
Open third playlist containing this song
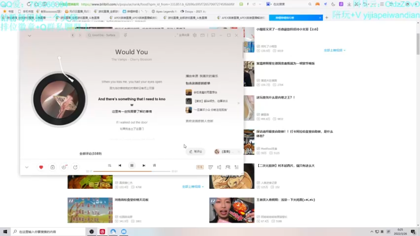click(206, 110)
